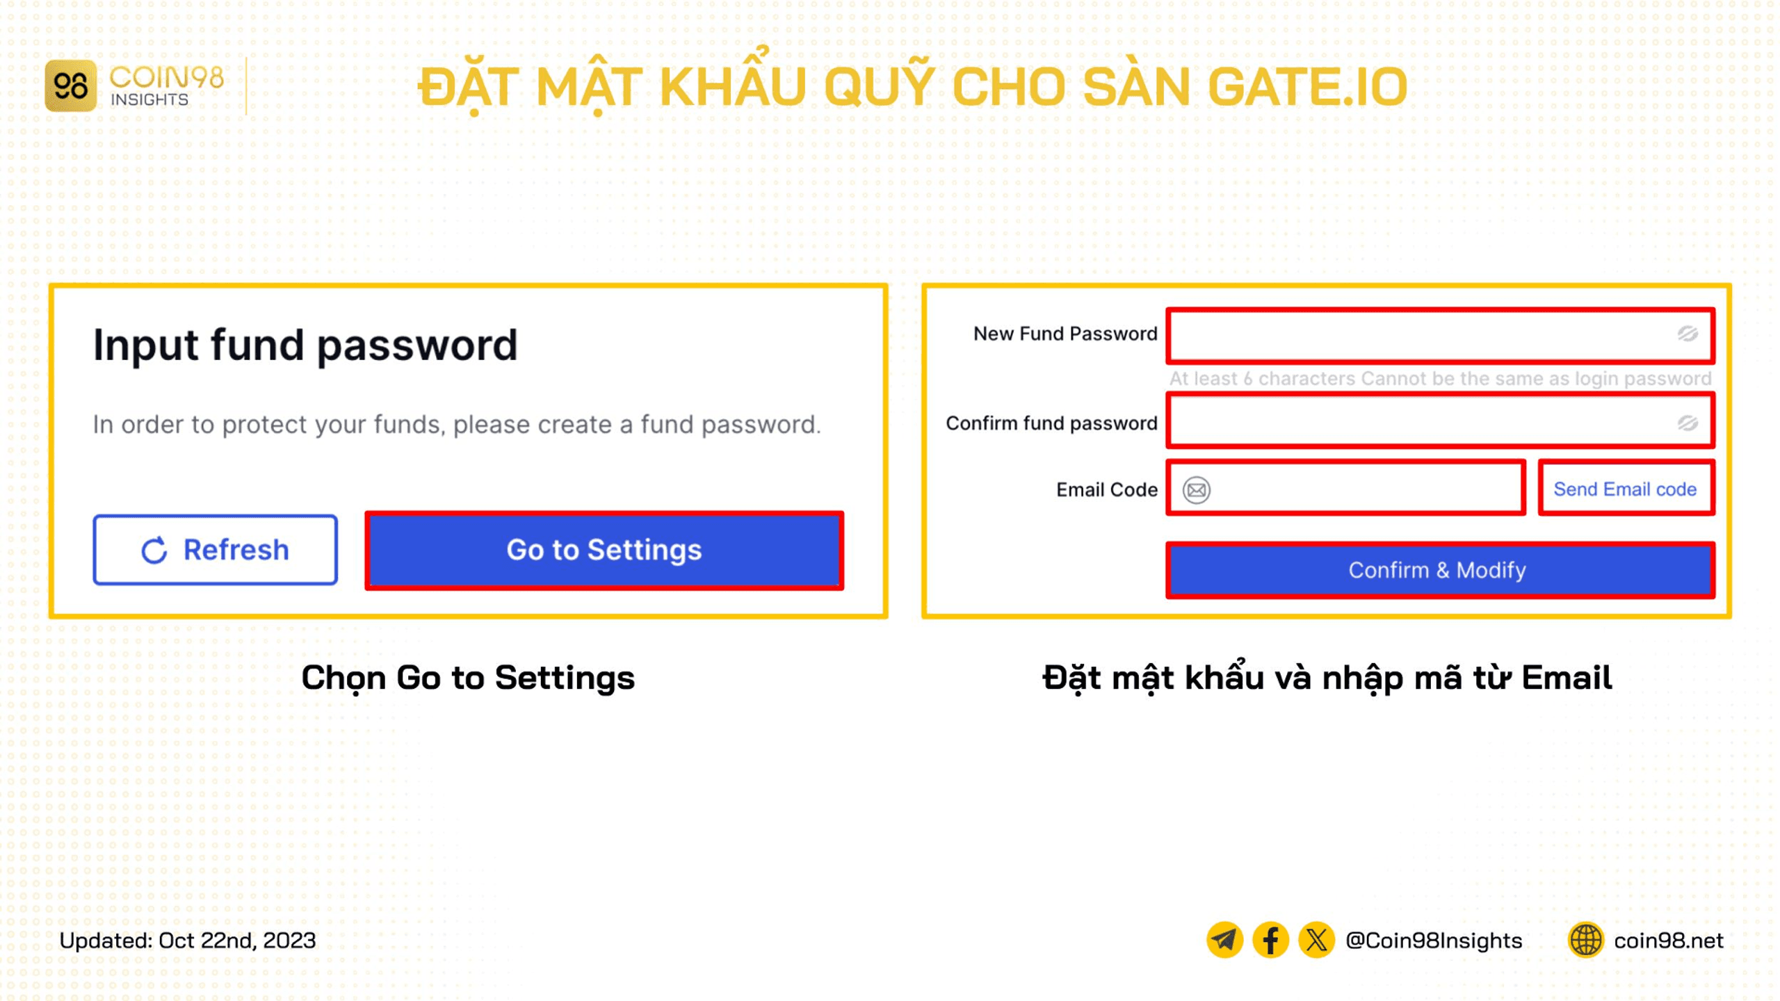Click the Send Email code button
This screenshot has height=1001, width=1780.
[1626, 489]
